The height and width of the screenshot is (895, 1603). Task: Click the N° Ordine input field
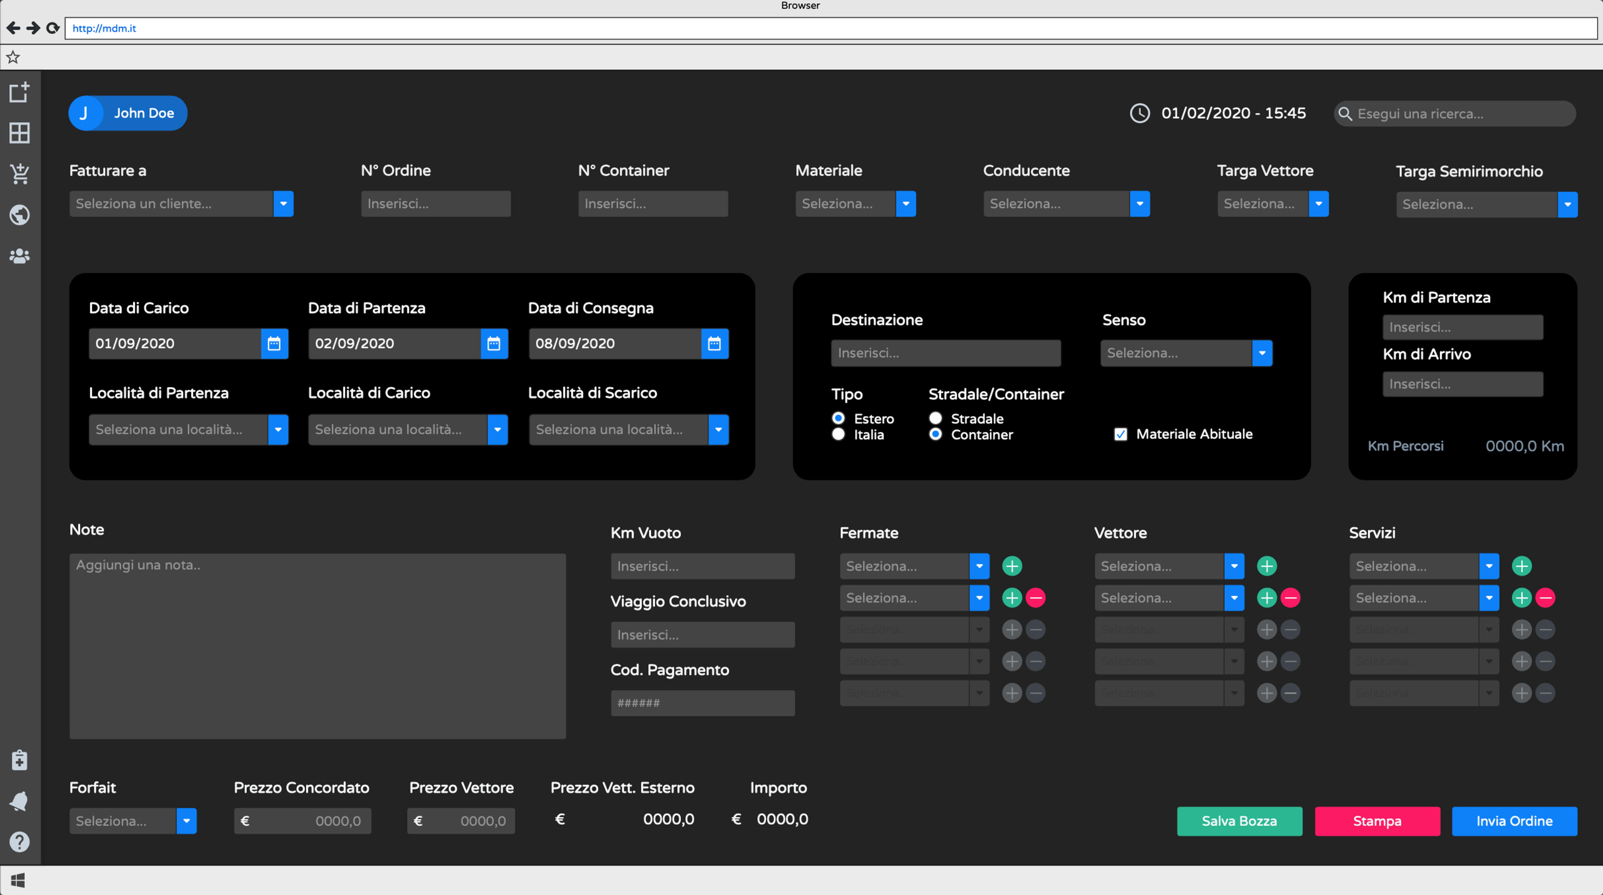pos(435,203)
